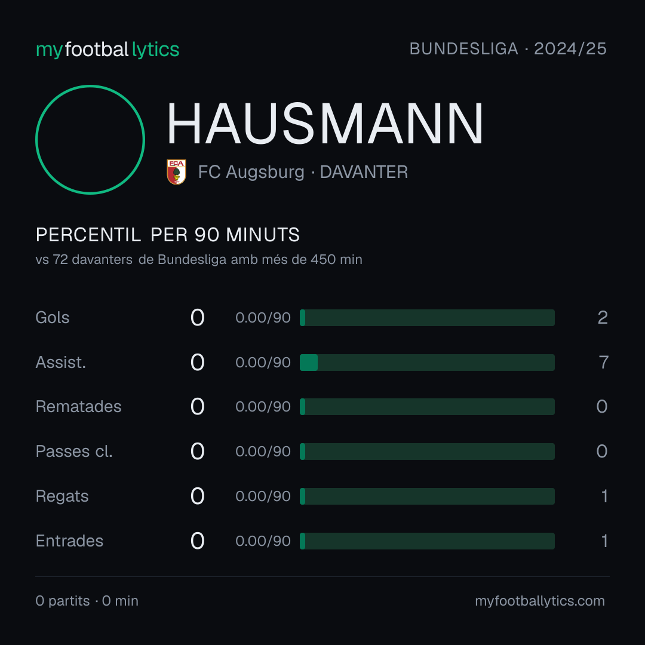Screen dimensions: 645x645
Task: Open the myfootballytics logo
Action: (107, 50)
